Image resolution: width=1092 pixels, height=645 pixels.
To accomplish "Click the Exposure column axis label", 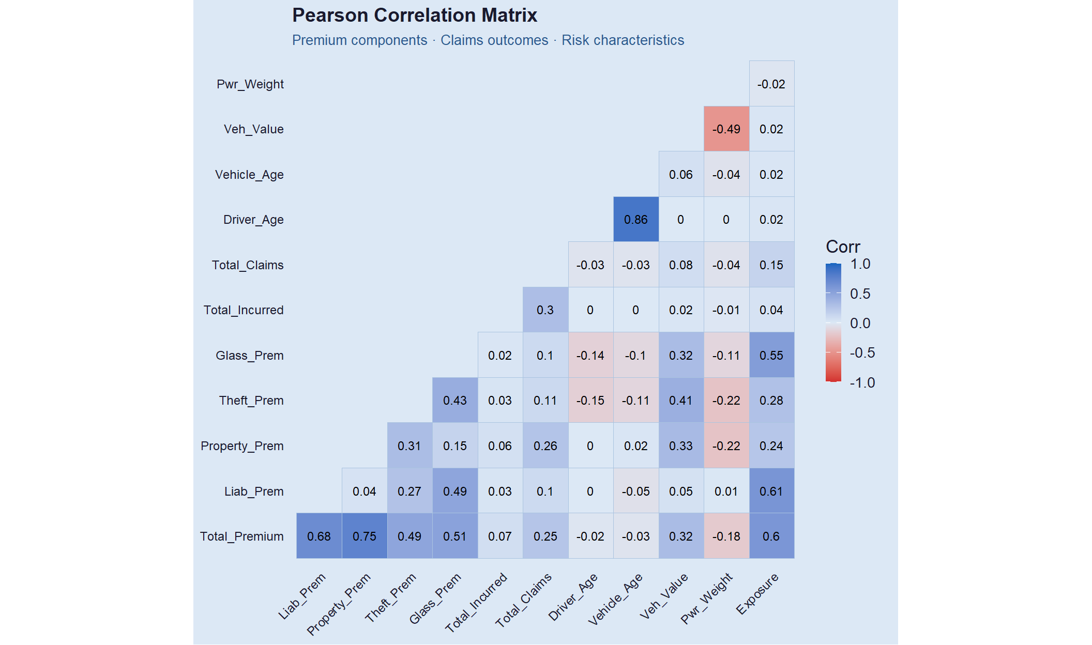I will pyautogui.click(x=757, y=593).
